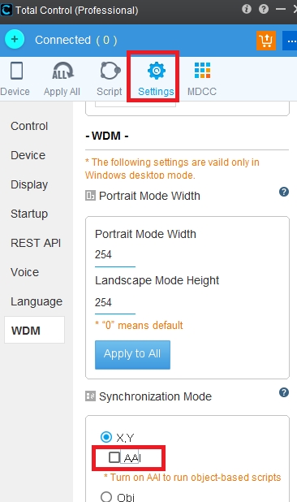This screenshot has height=502, width=297.
Task: Select the Obj synchronization radio button
Action: 106,497
